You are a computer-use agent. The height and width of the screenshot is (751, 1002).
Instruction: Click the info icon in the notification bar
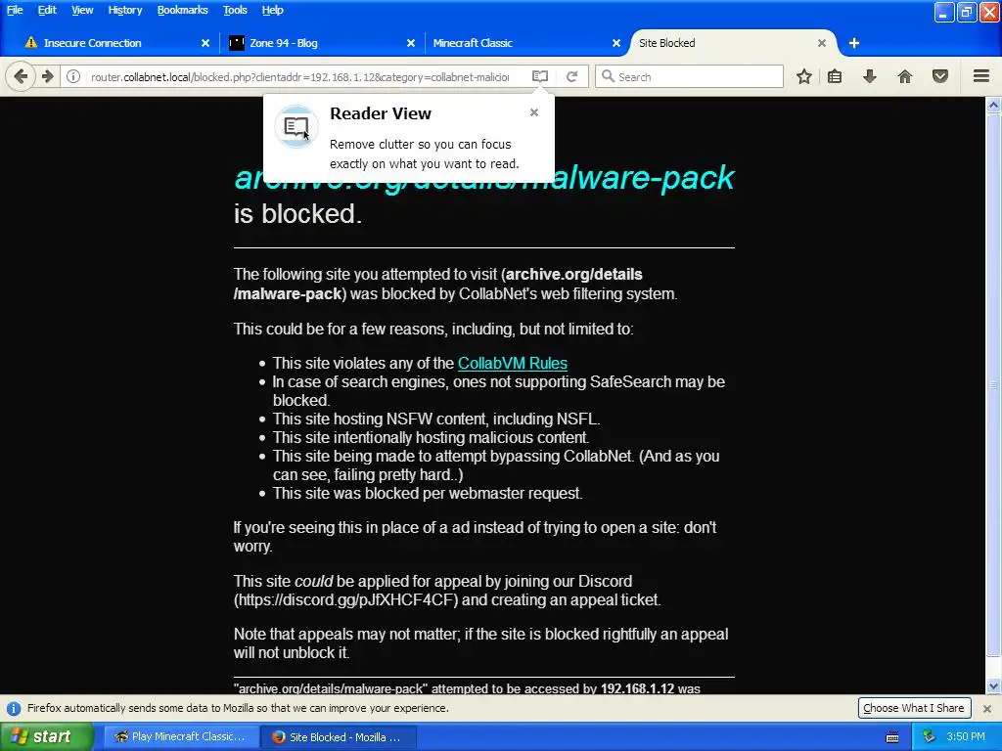coord(14,708)
